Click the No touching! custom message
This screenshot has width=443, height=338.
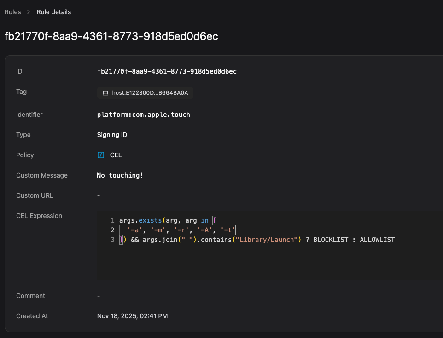click(x=120, y=175)
